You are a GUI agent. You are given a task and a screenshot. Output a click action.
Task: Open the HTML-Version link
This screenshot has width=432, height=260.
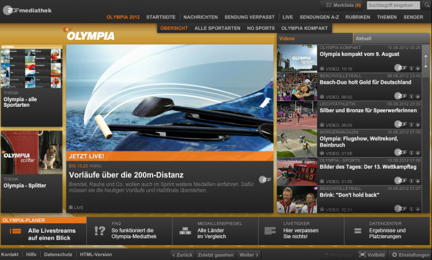(x=96, y=255)
